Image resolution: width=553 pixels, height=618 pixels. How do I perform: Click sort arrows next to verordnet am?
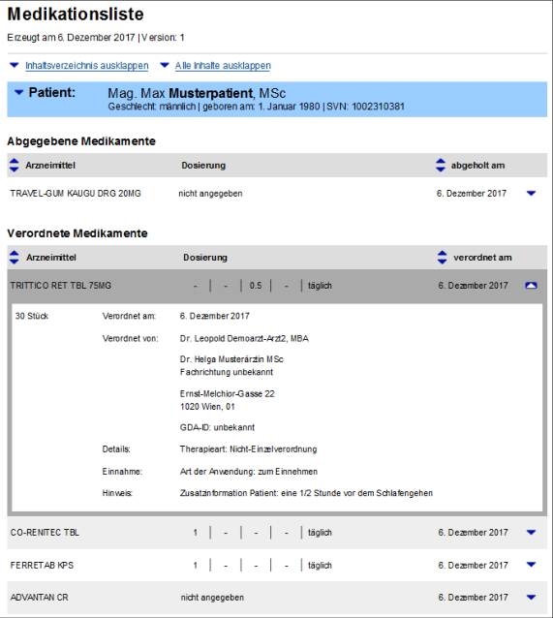[x=442, y=258]
